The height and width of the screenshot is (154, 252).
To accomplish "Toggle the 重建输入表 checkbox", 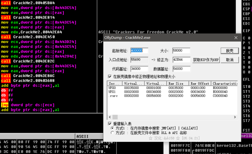I will click(x=110, y=124).
